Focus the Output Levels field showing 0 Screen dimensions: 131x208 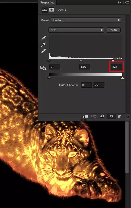click(86, 85)
